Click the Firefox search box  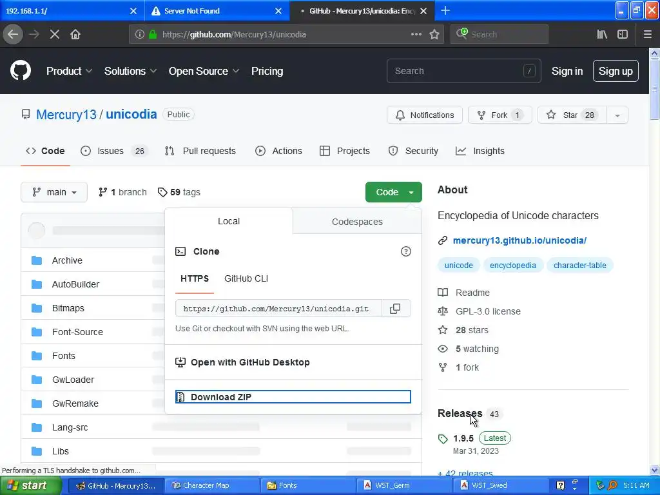(x=500, y=35)
